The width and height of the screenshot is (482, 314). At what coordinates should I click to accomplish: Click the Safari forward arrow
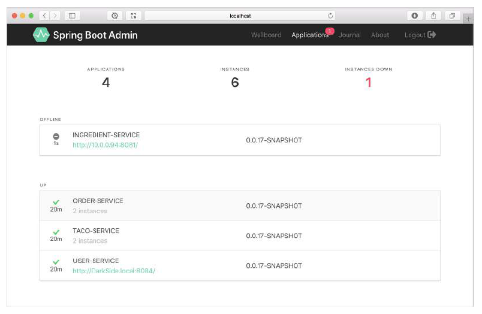(55, 16)
